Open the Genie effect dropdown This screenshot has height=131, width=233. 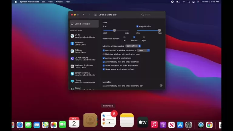(x=133, y=46)
